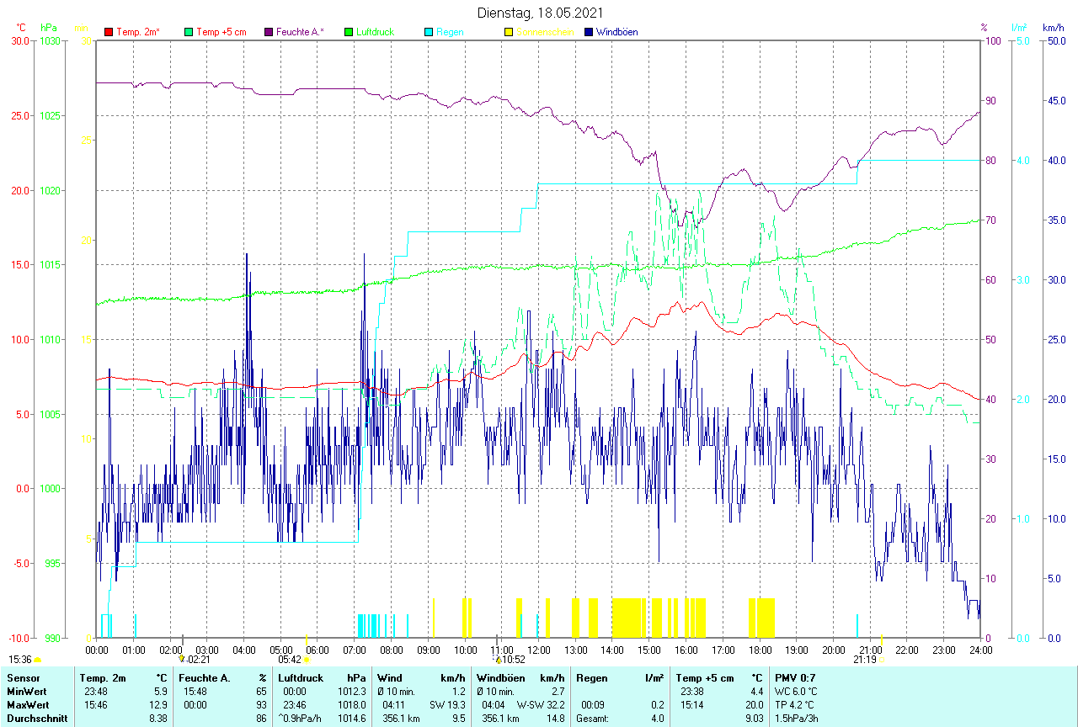Click the '1.5hPa/3h' pressure trend value
This screenshot has width=1078, height=727.
pyautogui.click(x=797, y=719)
